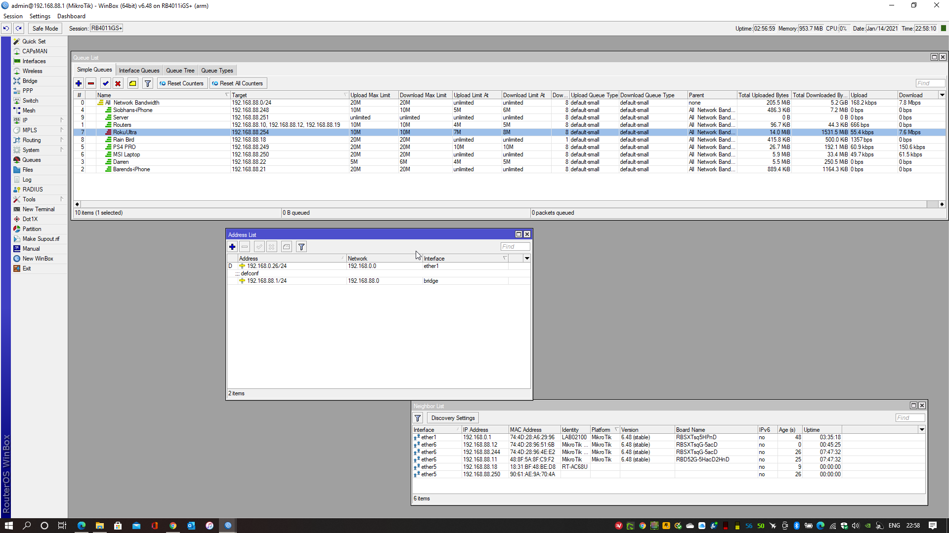Remove the selected RokuUltra queue
This screenshot has height=533, width=949.
click(91, 83)
